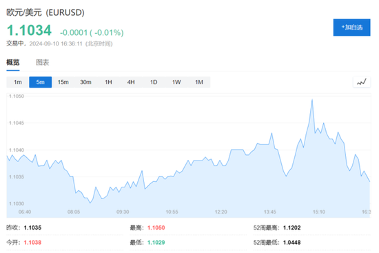This screenshot has width=379, height=253.
Task: Choose the 30m interval
Action: pos(85,82)
